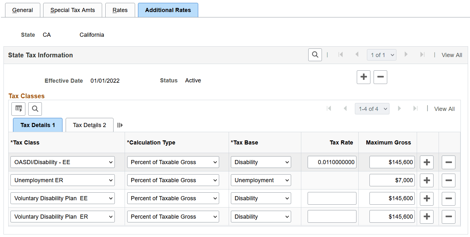Add a new effective-dated row with the plus button
This screenshot has width=470, height=237.
coord(363,77)
